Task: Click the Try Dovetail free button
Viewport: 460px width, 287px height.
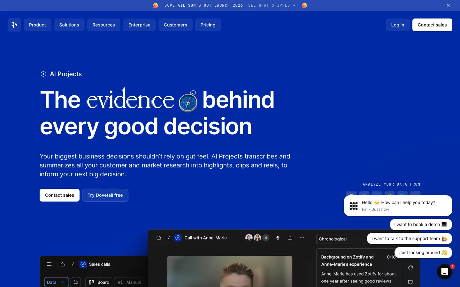Action: tap(105, 195)
